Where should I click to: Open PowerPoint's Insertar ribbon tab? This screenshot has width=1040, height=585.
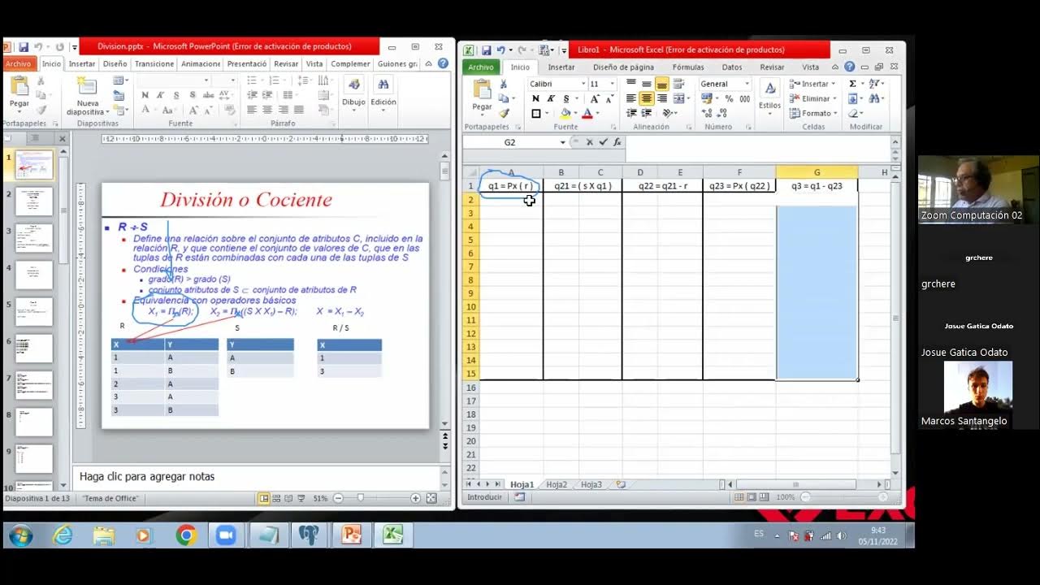click(82, 64)
